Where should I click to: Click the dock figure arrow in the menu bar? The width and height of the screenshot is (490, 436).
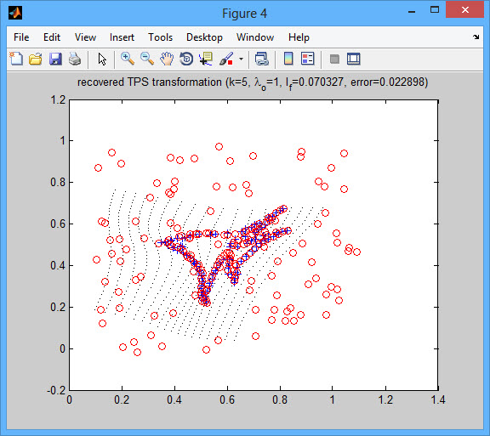point(476,37)
